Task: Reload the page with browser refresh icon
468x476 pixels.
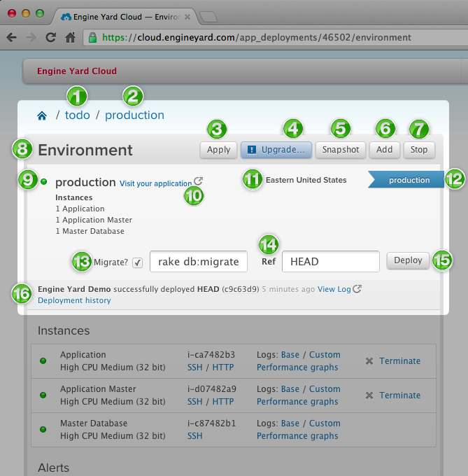Action: point(50,38)
